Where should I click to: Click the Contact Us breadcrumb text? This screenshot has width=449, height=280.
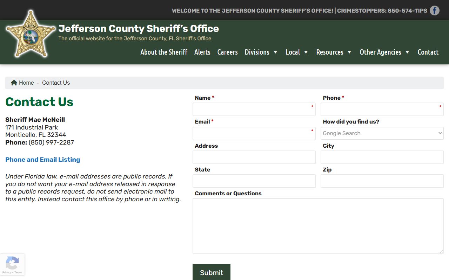tap(56, 83)
